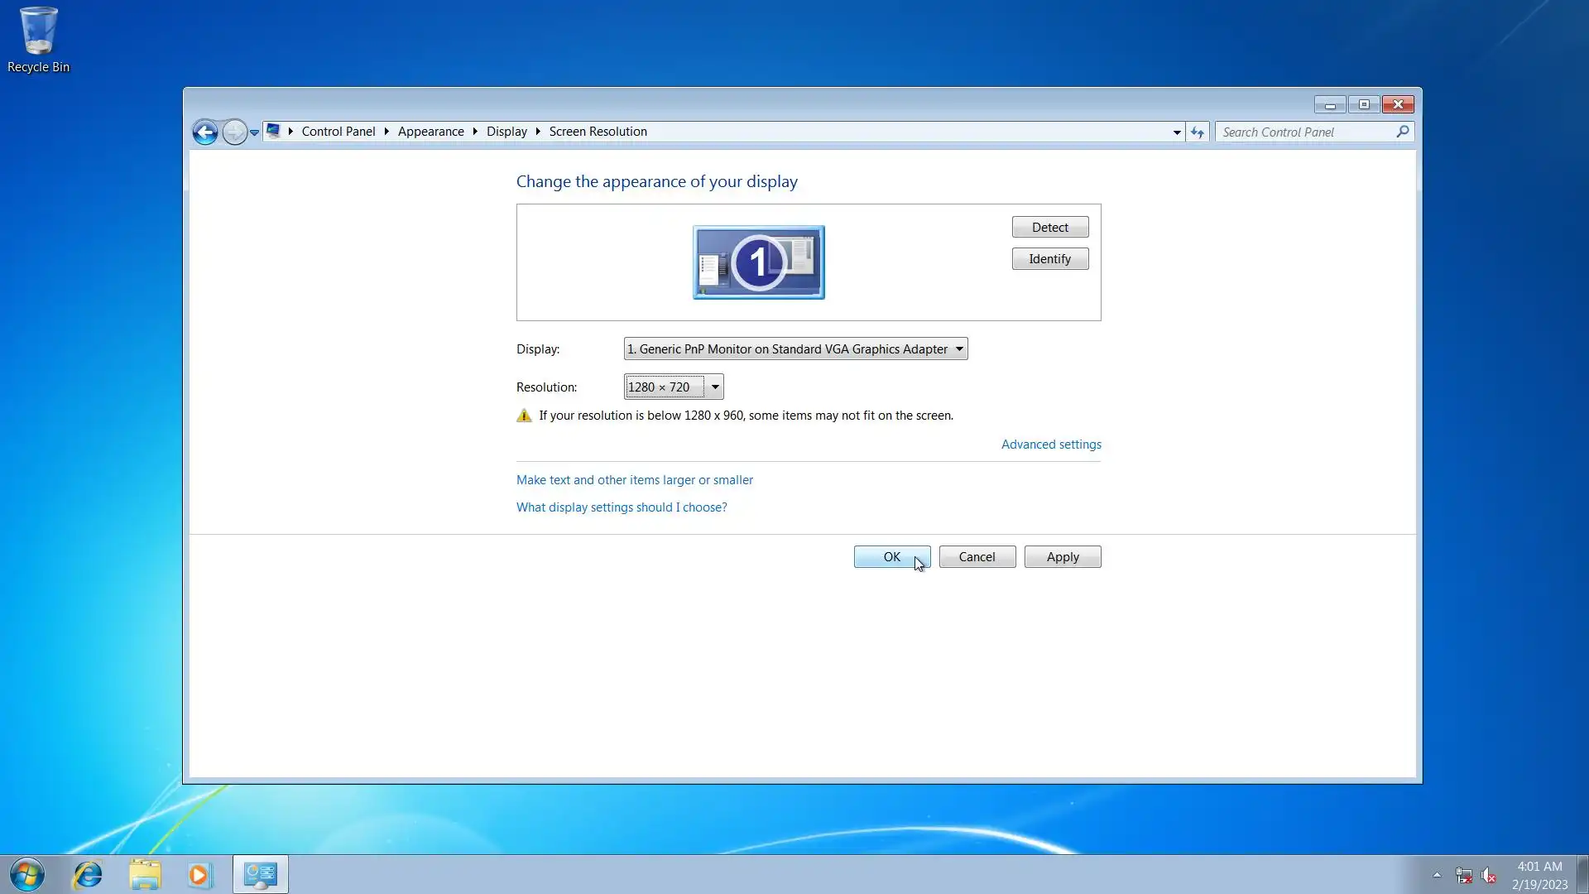Open the Advanced settings link
The height and width of the screenshot is (894, 1589).
1051,445
